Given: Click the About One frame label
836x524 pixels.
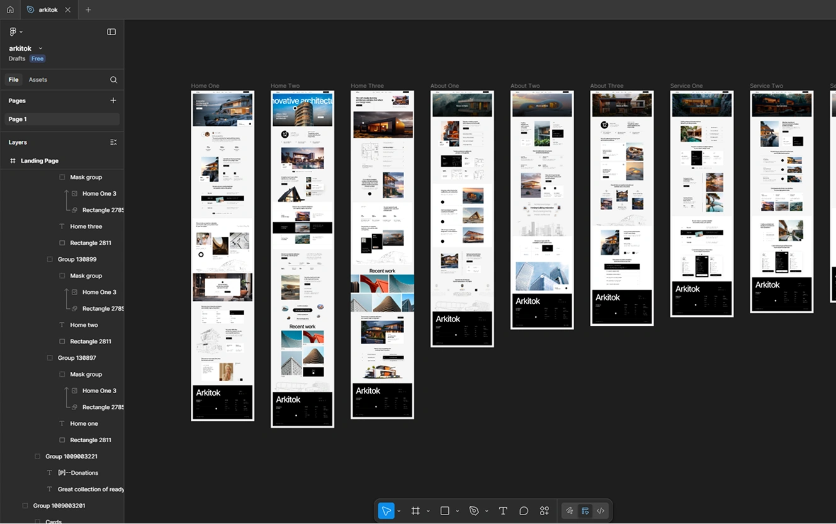Looking at the screenshot, I should pos(444,86).
